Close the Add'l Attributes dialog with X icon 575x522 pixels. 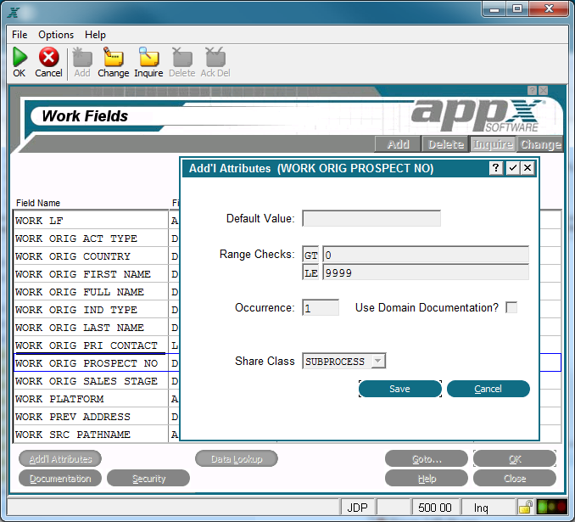point(528,168)
